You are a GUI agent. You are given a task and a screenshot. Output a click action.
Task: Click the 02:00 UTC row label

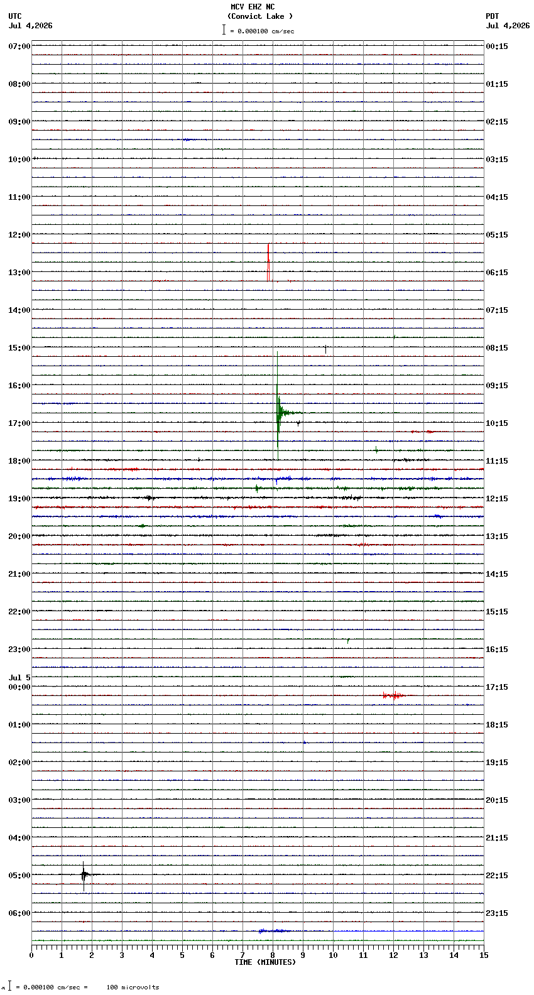coord(19,763)
